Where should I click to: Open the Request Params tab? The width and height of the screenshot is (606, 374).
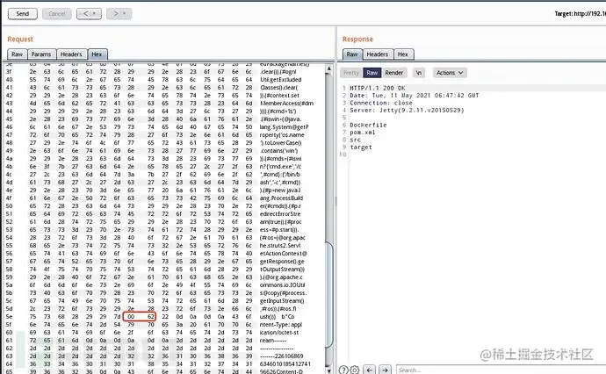coord(41,54)
